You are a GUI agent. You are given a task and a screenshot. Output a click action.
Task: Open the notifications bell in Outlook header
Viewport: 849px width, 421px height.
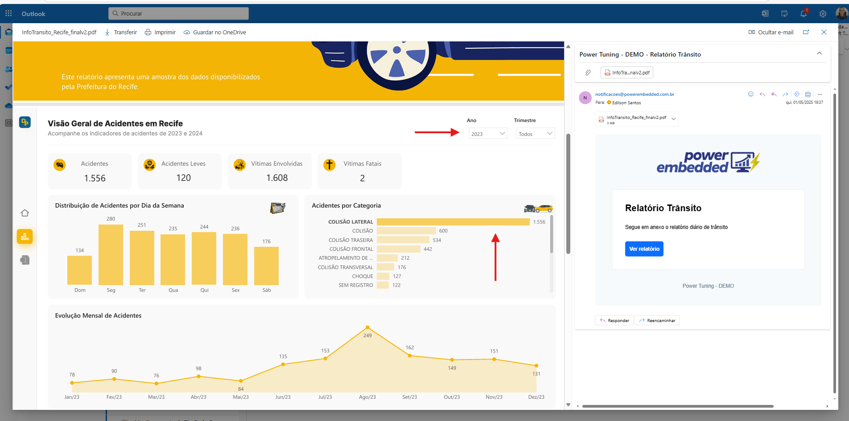tap(804, 14)
